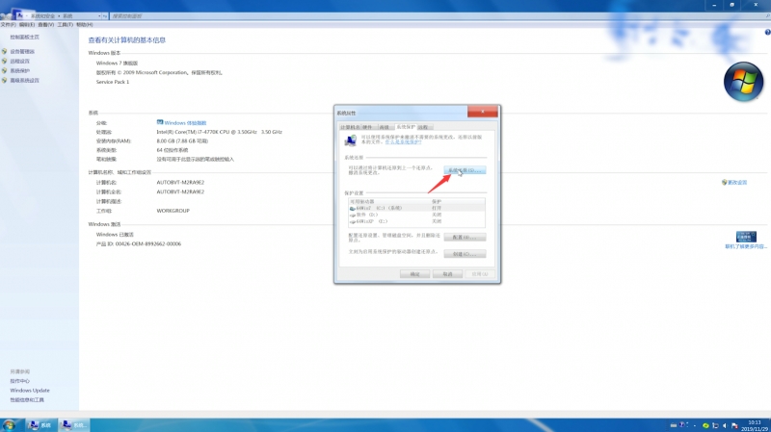Switch to the 计算机名 tab
Image resolution: width=771 pixels, height=432 pixels.
pyautogui.click(x=350, y=127)
